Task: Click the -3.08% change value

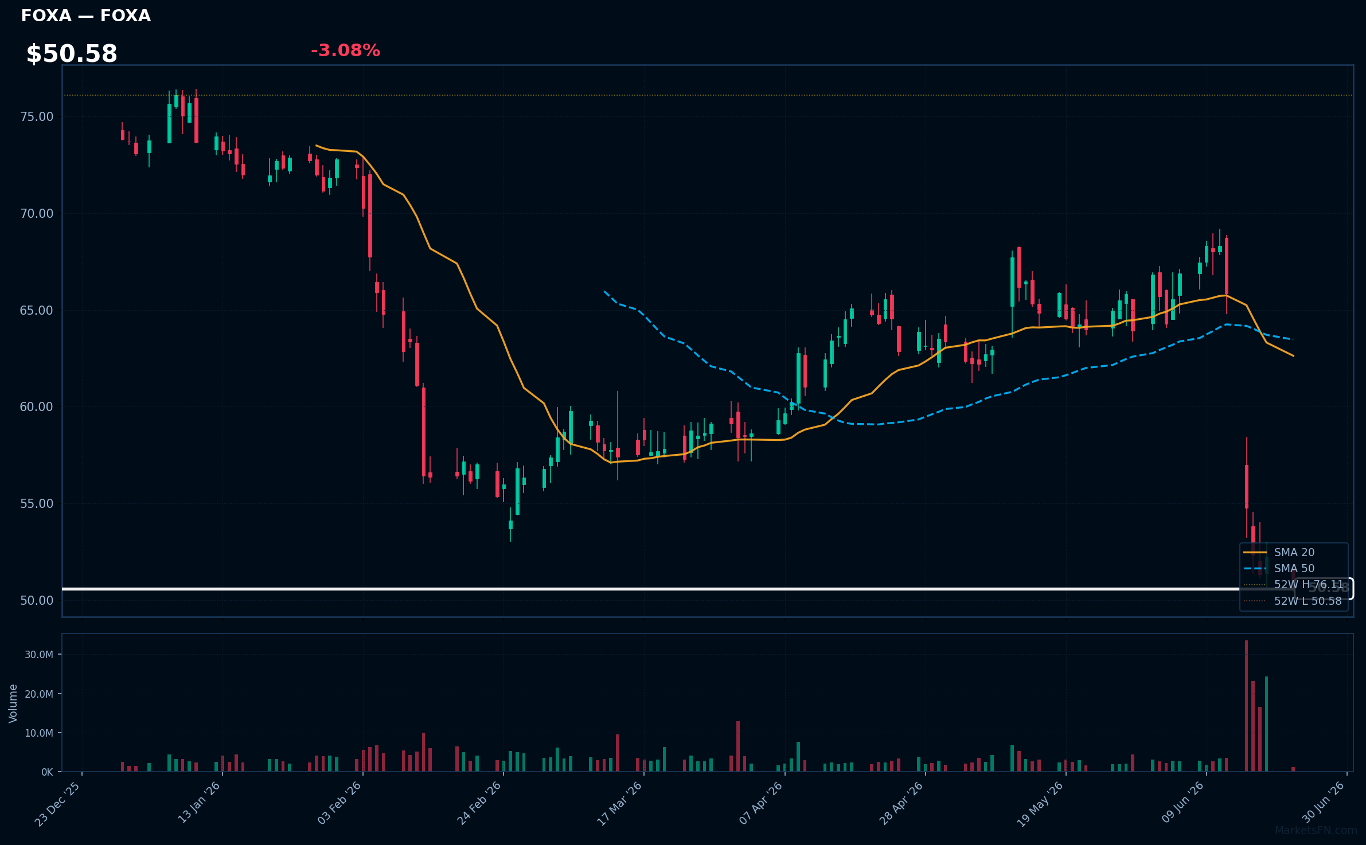Action: [345, 50]
